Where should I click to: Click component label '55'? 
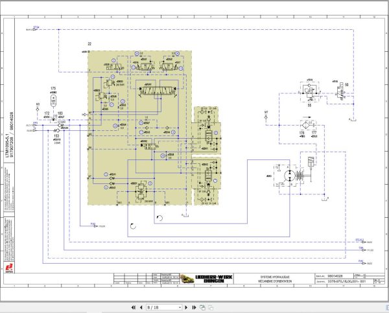click(x=309, y=106)
